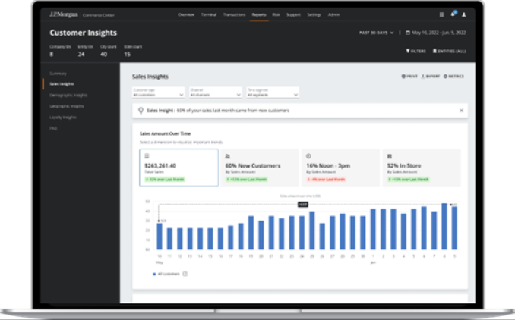Open the METRICS settings button

[x=453, y=76]
